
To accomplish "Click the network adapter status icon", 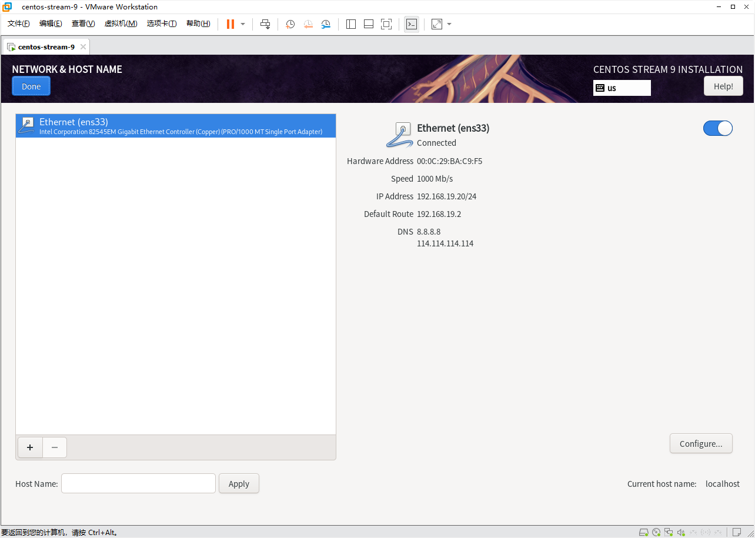I will coord(669,532).
